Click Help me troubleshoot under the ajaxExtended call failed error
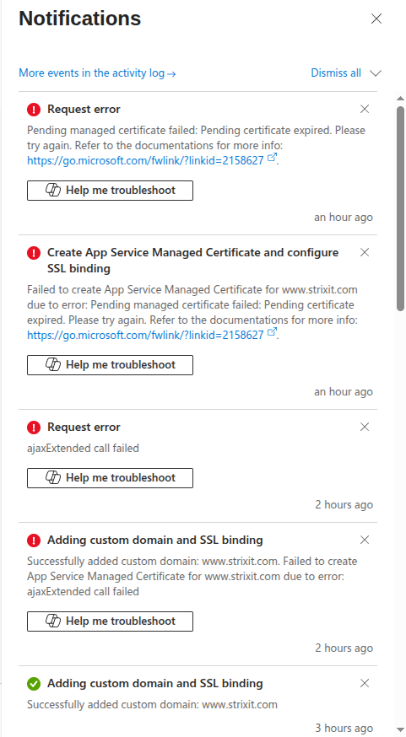The width and height of the screenshot is (406, 737). [x=110, y=477]
